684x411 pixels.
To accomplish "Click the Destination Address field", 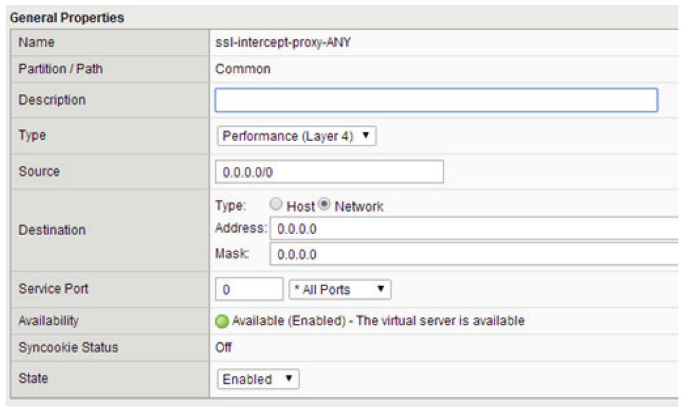I will (x=474, y=229).
